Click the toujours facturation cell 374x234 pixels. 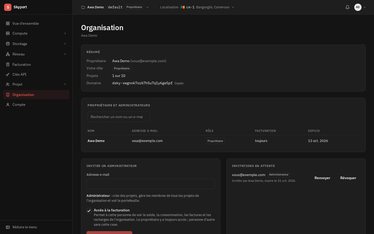(x=261, y=141)
